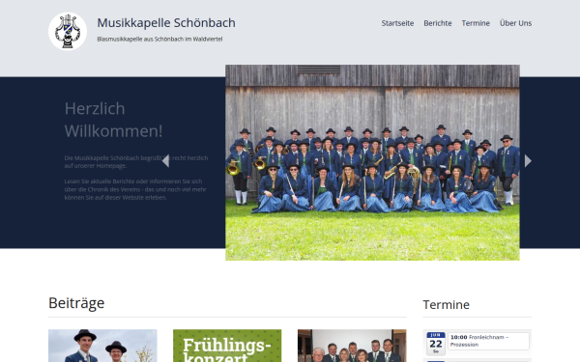580x362 pixels.
Task: Click the Termine sidebar heading
Action: [x=446, y=305]
